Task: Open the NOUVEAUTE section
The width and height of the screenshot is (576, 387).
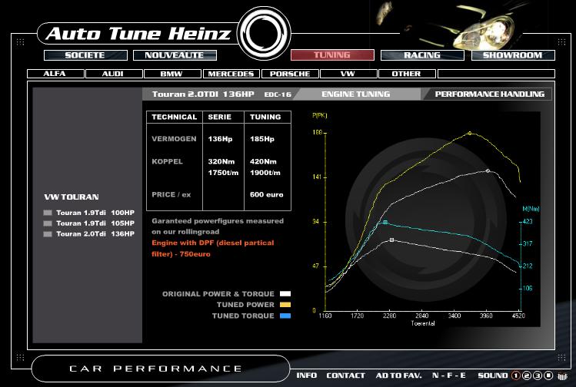Action: 175,55
